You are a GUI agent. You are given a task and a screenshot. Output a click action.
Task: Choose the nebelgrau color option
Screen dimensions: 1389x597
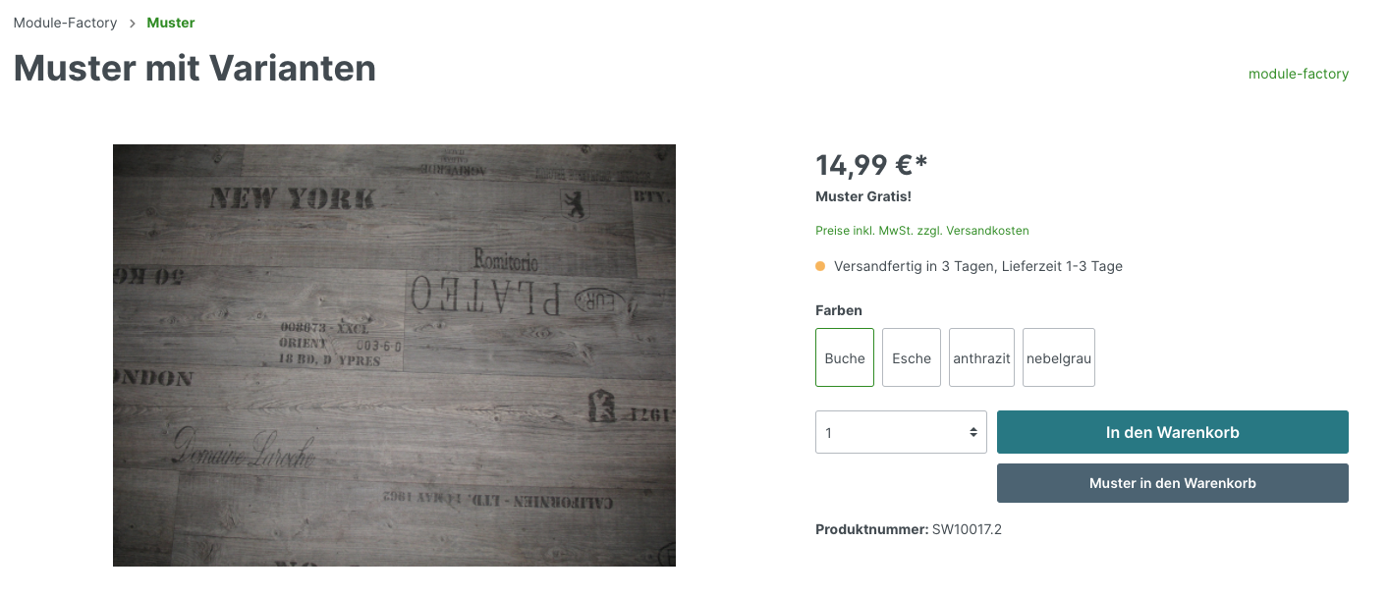click(x=1059, y=357)
